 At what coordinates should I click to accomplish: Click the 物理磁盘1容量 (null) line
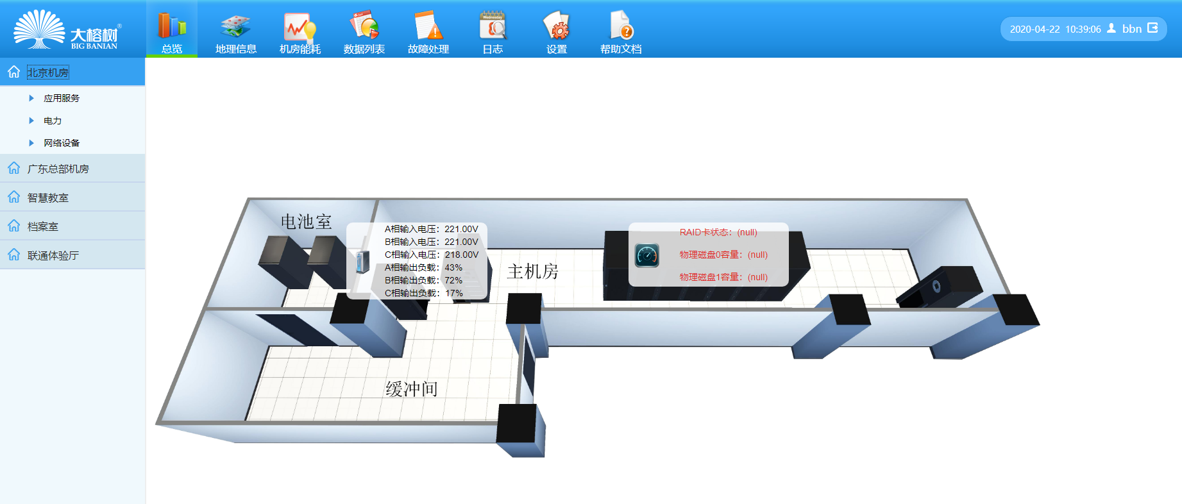click(x=723, y=277)
